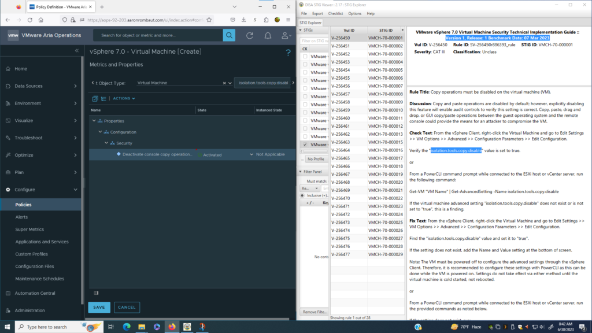Click the SAVE button
The height and width of the screenshot is (333, 592).
99,307
